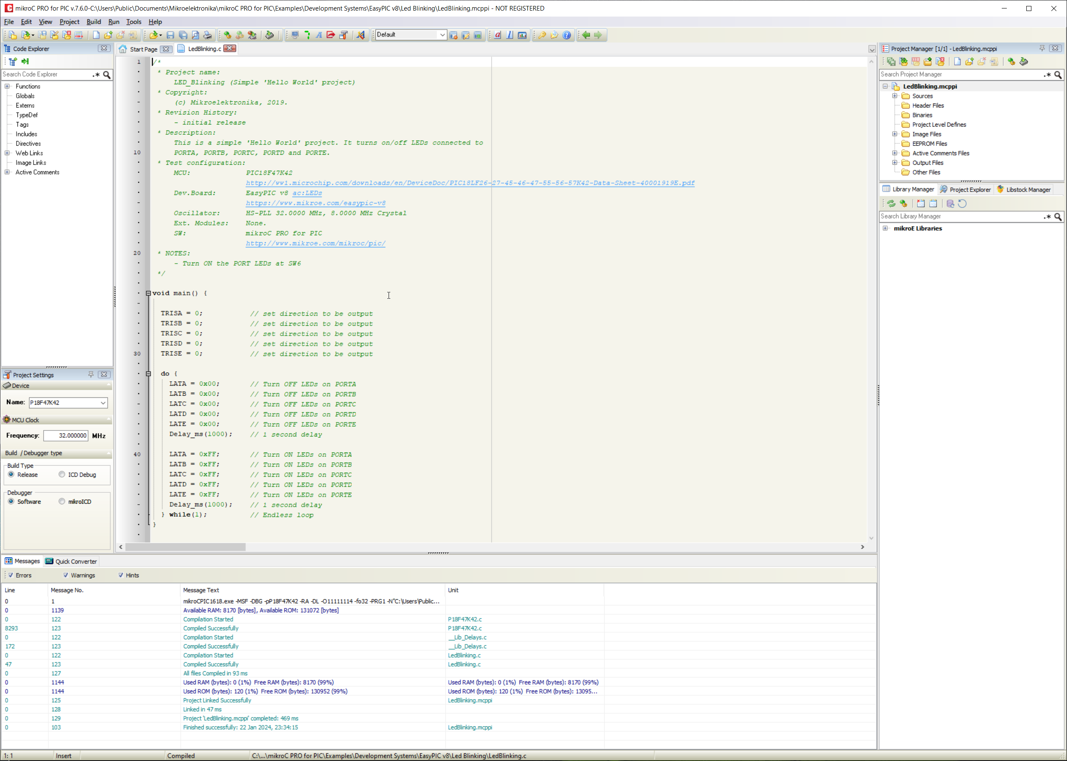
Task: Toggle the Hints checkbox in Messages
Action: [x=120, y=575]
